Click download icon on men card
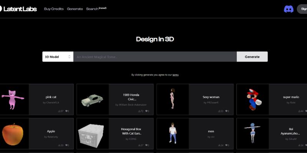Image resolution: width=307 pixels, height=153 pixels. (x=219, y=145)
